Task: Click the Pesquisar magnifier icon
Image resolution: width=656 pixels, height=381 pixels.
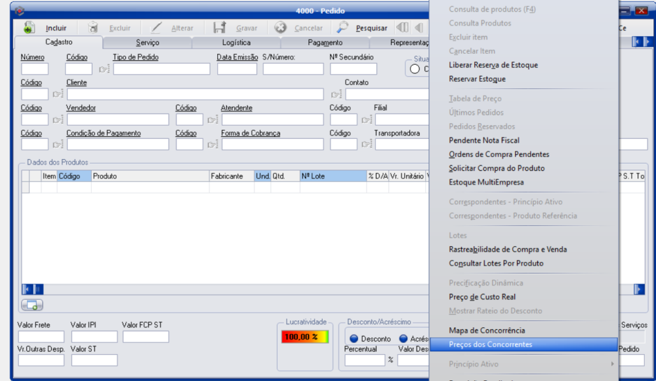Action: click(343, 28)
